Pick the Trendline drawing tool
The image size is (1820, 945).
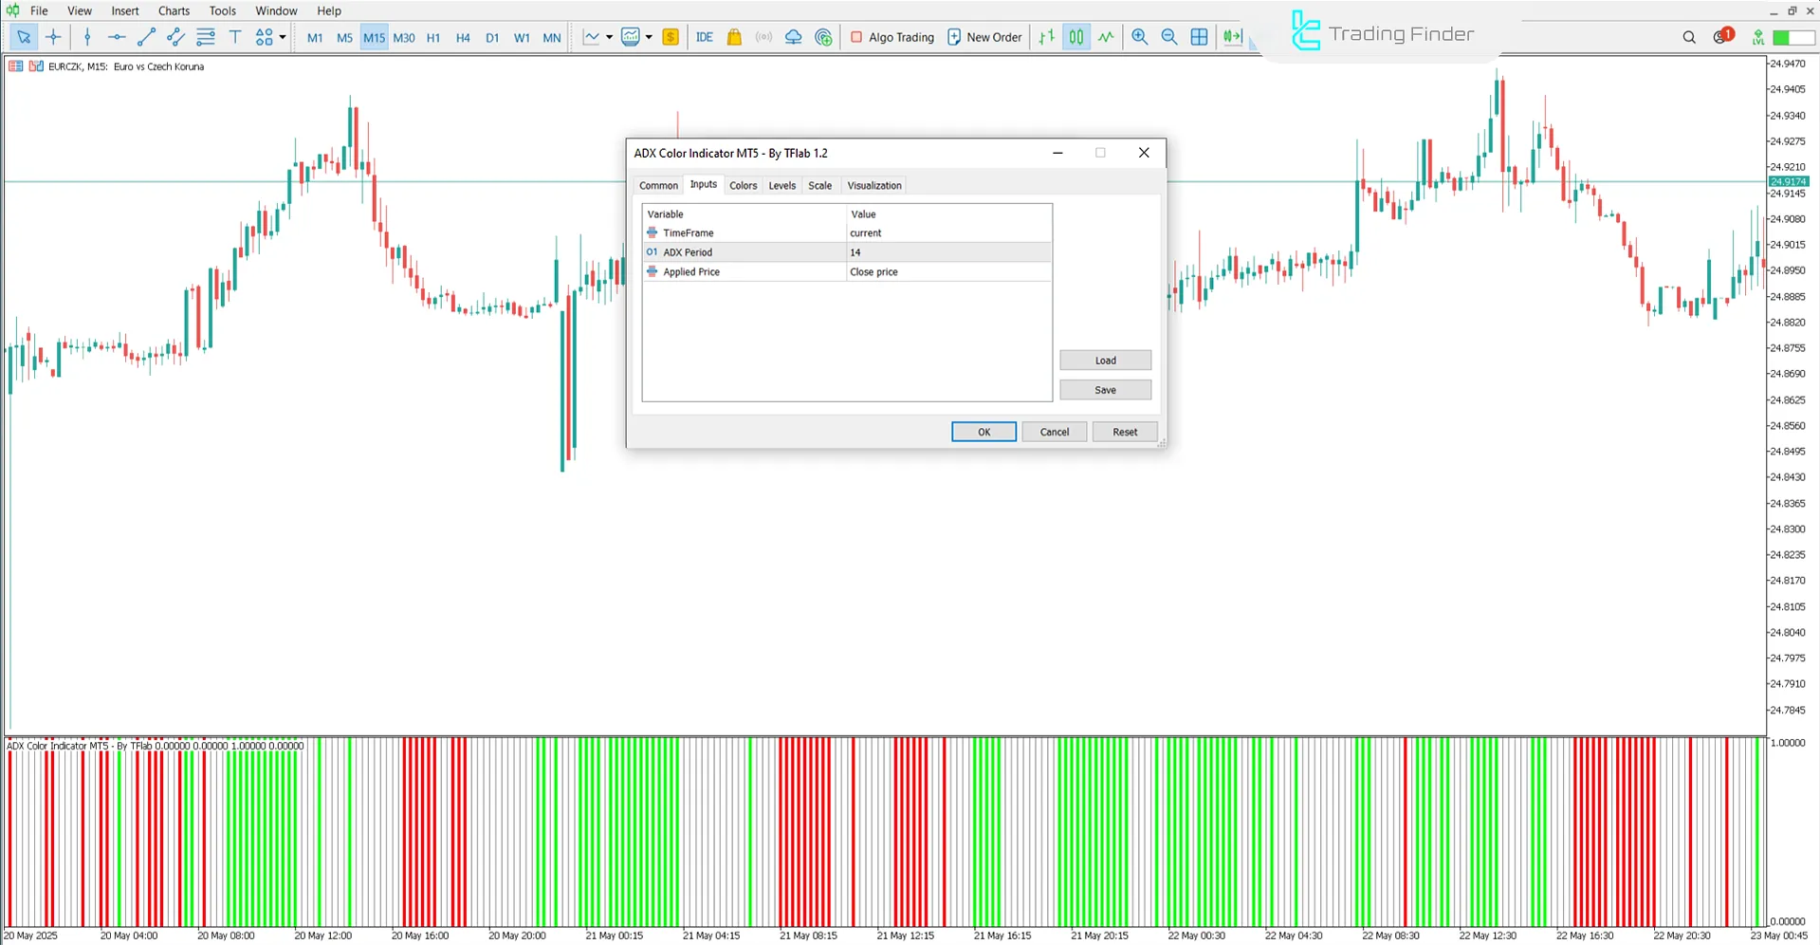pyautogui.click(x=146, y=37)
